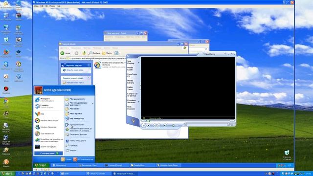Viewport: 313px width, 176px height.
Task: Click Media Player seek bar
Action: (x=188, y=121)
